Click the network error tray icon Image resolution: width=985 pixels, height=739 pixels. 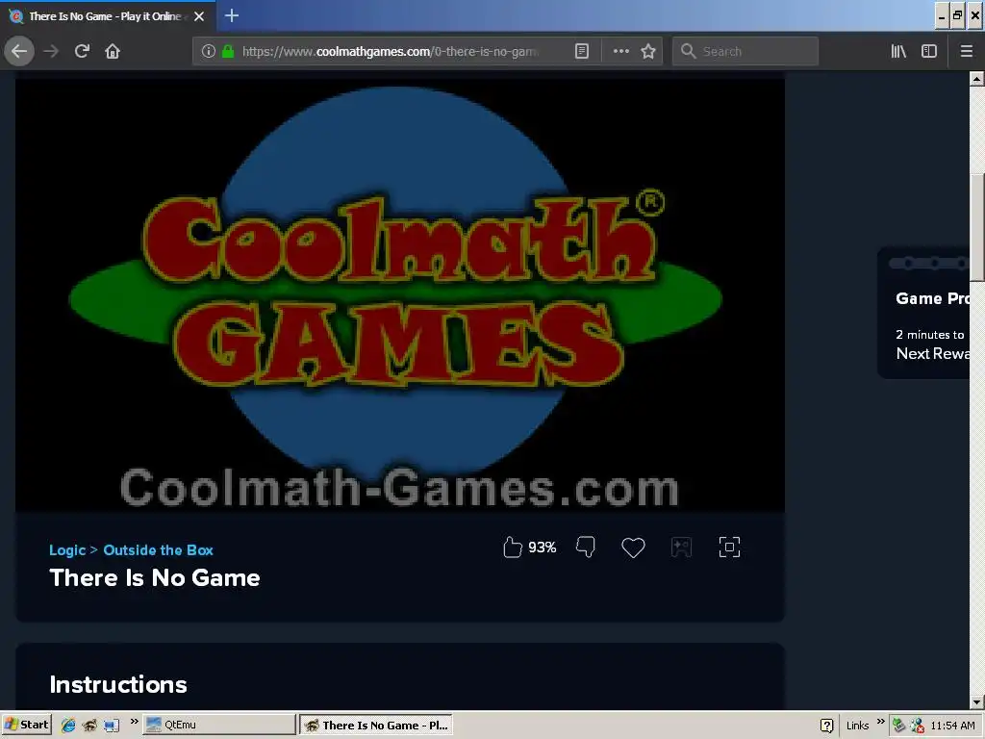[917, 726]
